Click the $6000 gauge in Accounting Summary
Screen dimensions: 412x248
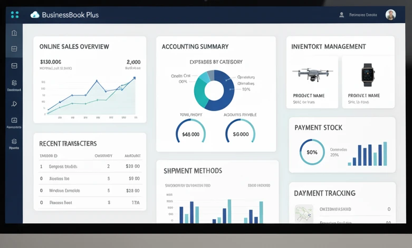pos(240,134)
